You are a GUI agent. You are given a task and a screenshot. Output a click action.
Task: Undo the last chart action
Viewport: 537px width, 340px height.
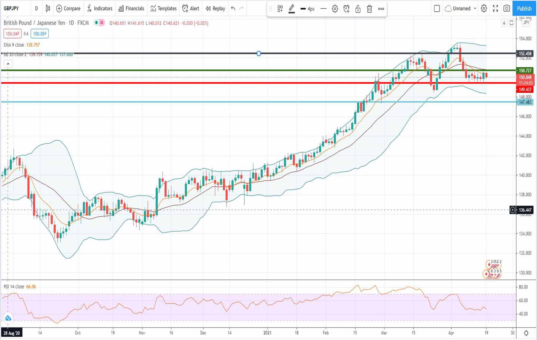[x=232, y=9]
